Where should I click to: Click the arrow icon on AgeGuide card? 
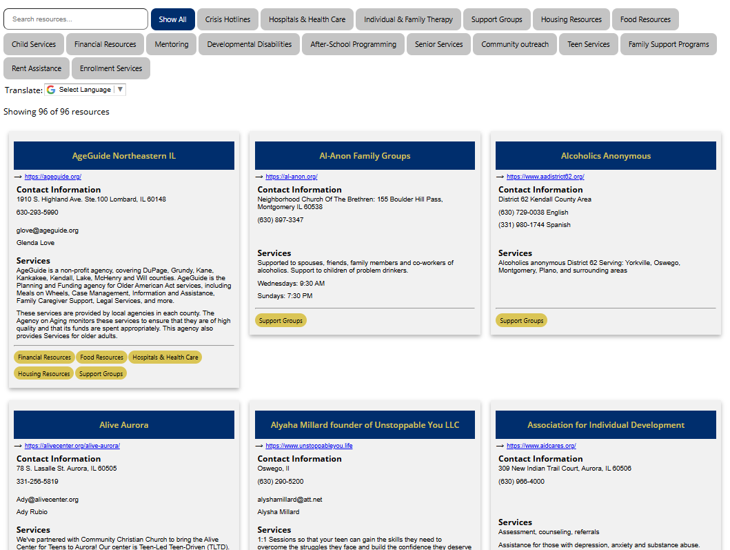tap(18, 176)
